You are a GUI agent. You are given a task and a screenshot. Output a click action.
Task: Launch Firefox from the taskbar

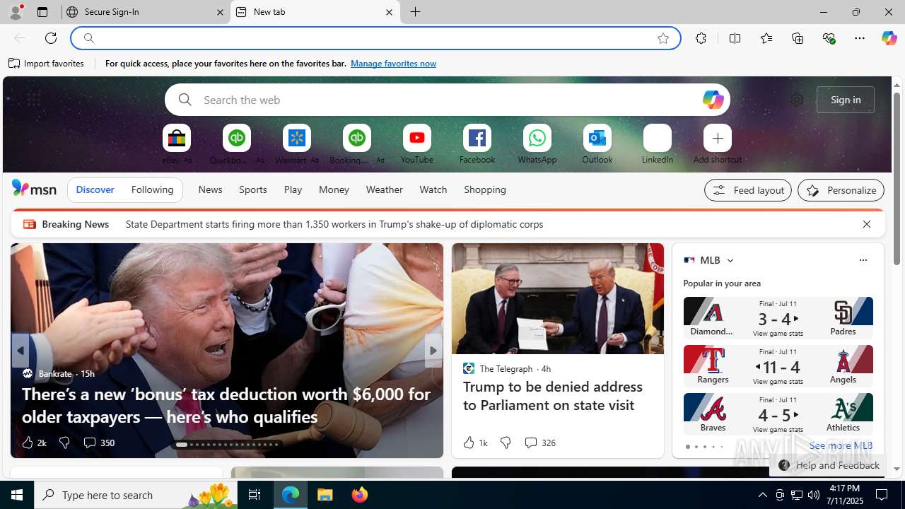click(360, 495)
